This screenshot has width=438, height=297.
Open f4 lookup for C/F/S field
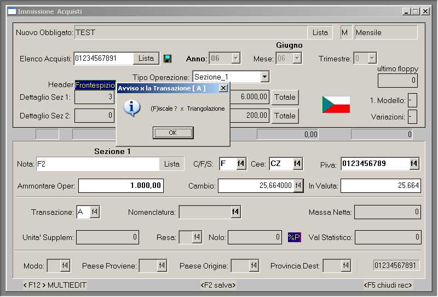click(240, 164)
